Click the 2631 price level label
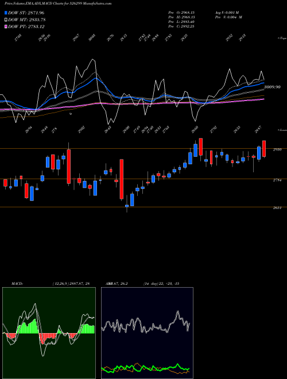This screenshot has height=379, width=287. 277,208
